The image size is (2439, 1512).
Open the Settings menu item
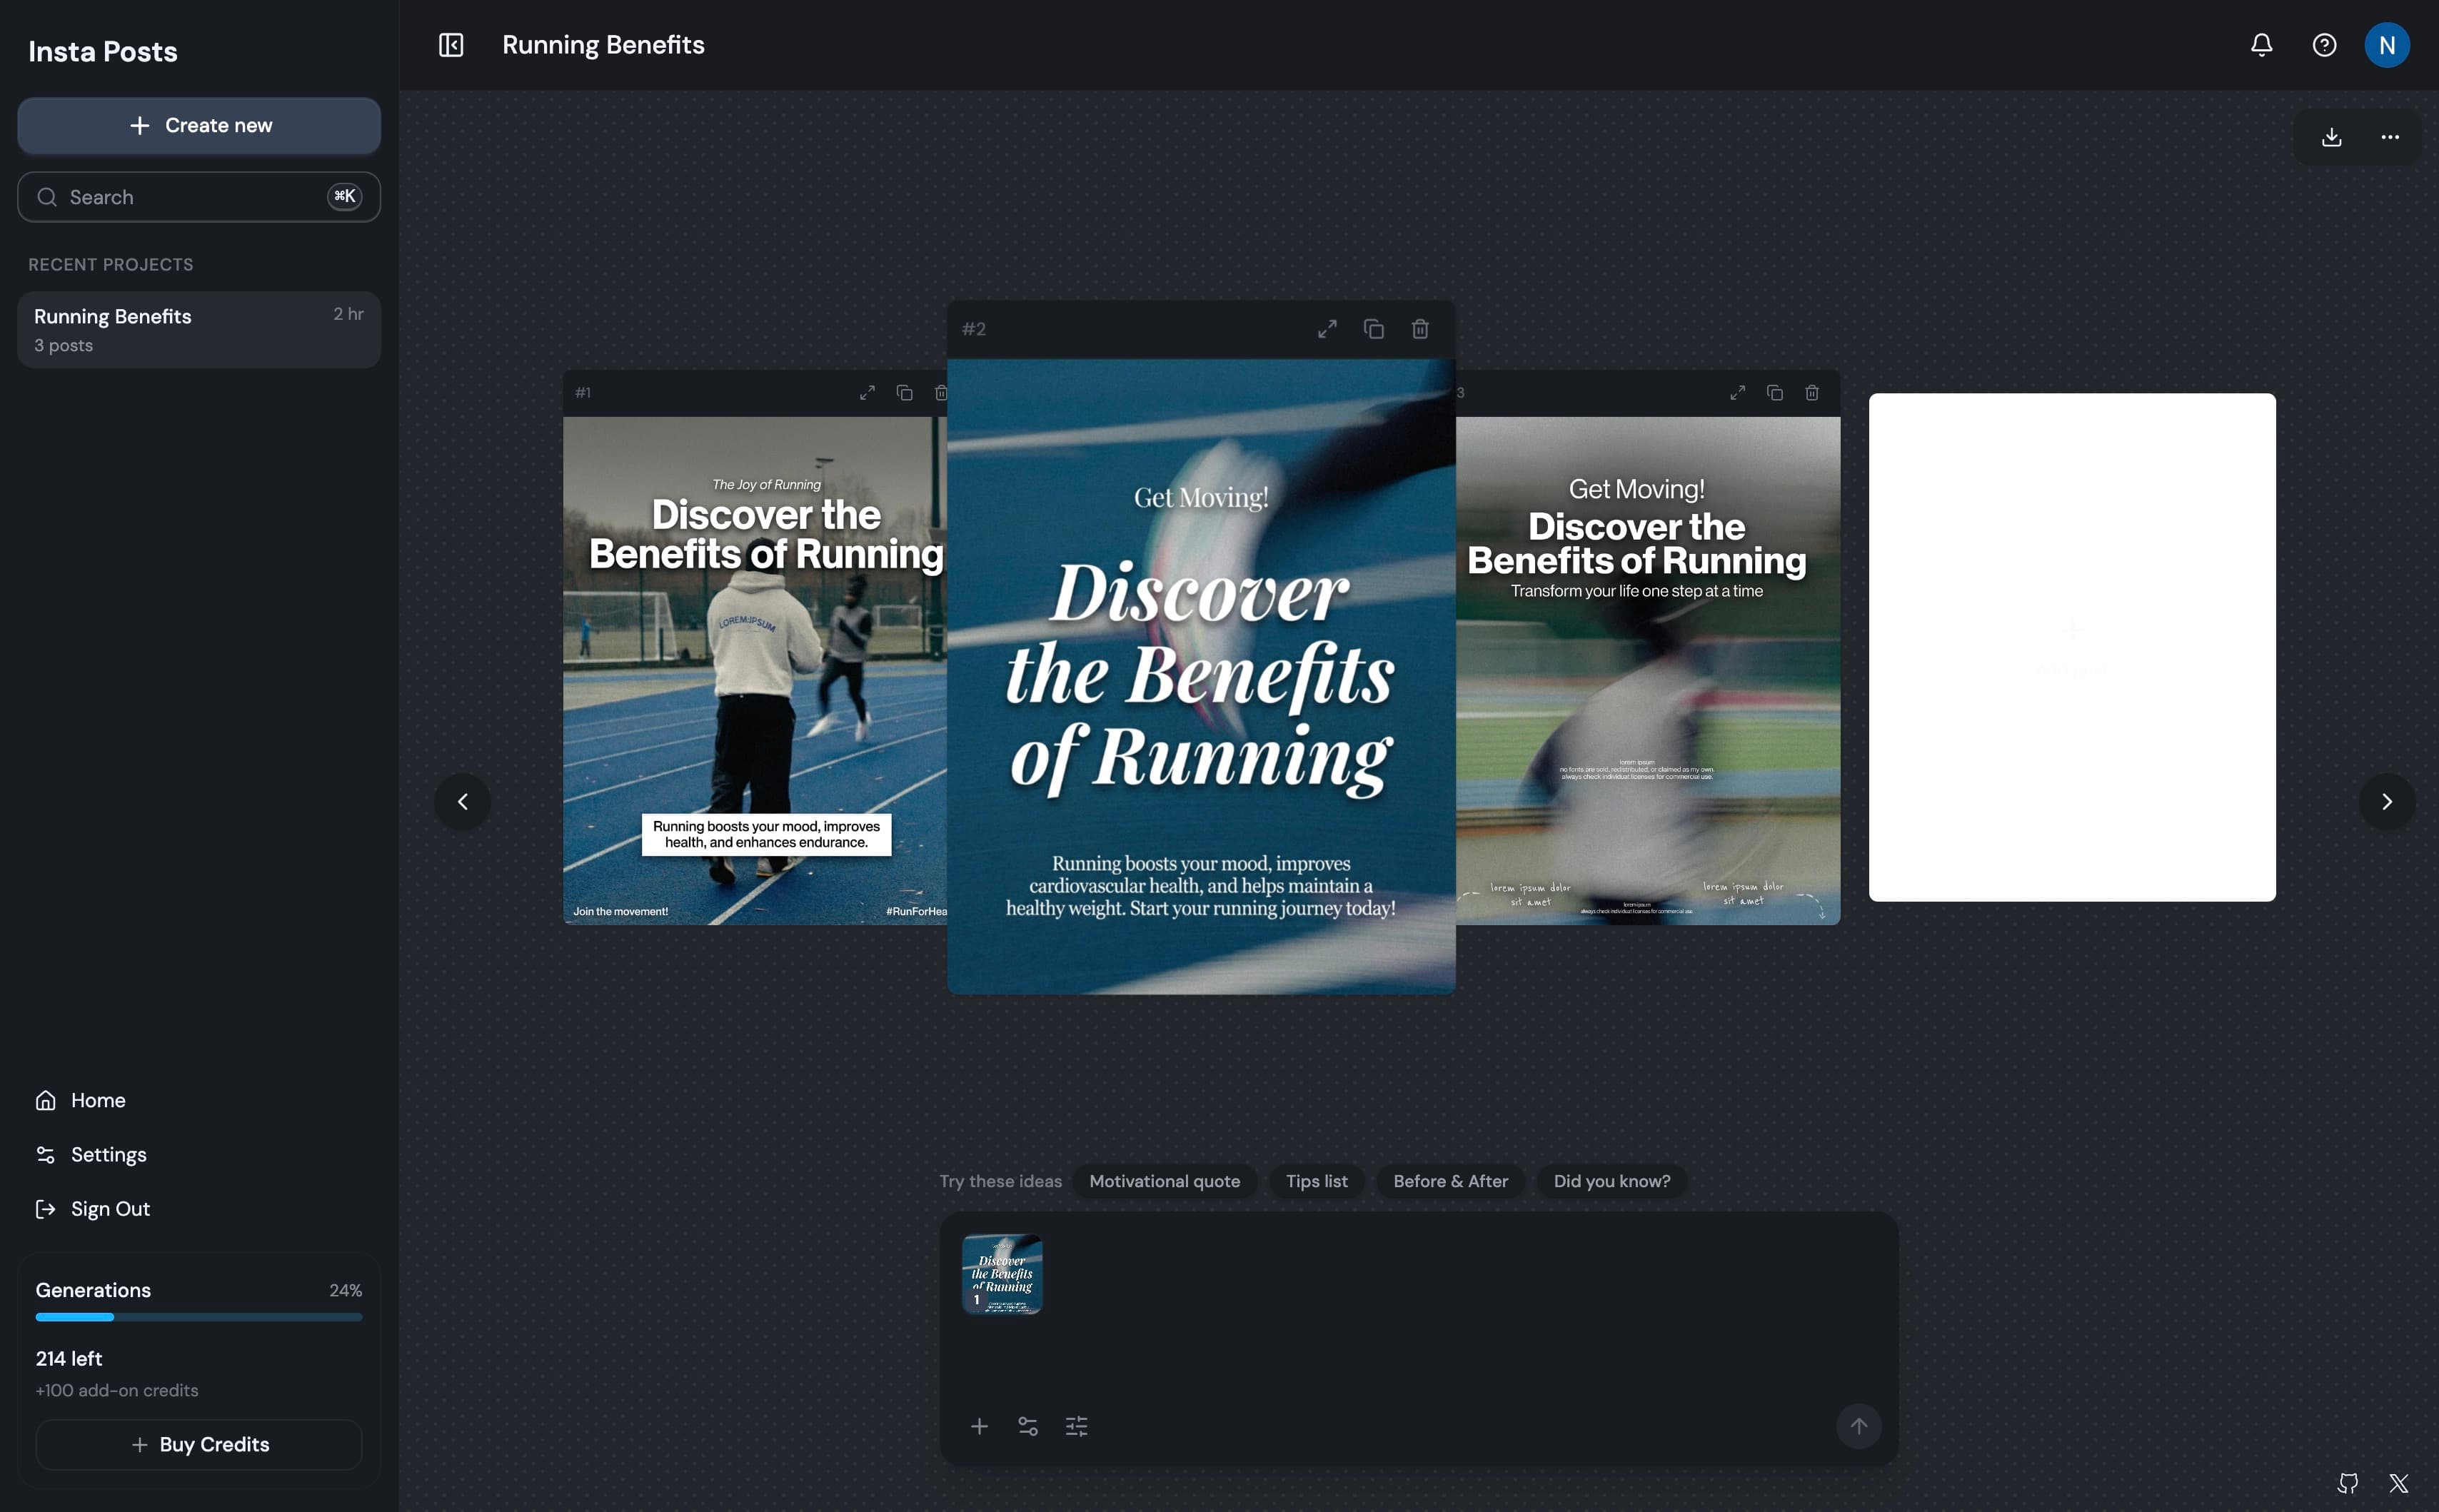coord(108,1154)
